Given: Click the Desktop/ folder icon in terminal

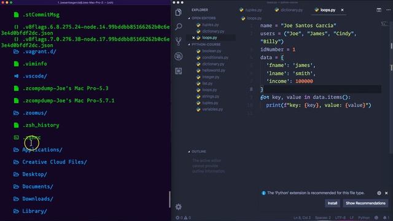Looking at the screenshot, I should (x=17, y=174).
